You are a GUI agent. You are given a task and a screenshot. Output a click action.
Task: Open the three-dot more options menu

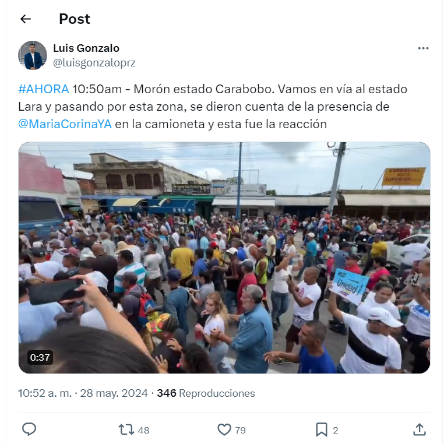tap(423, 48)
